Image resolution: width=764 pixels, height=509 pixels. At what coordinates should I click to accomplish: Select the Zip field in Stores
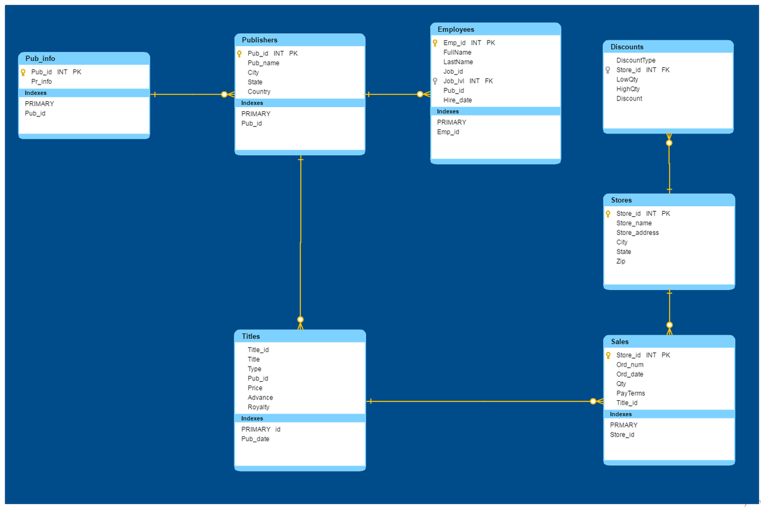(621, 261)
